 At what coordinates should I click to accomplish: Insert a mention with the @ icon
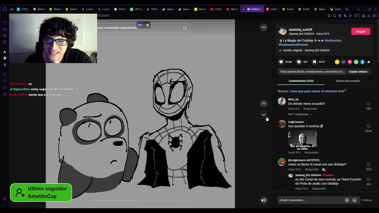pos(347,200)
